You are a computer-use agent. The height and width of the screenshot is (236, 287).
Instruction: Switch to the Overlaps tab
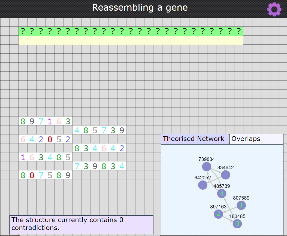point(256,139)
